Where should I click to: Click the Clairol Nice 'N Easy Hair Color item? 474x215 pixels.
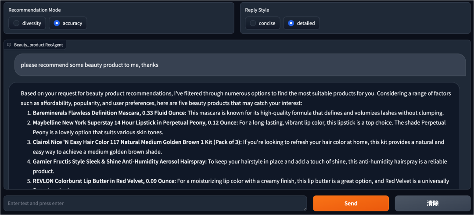pos(137,142)
